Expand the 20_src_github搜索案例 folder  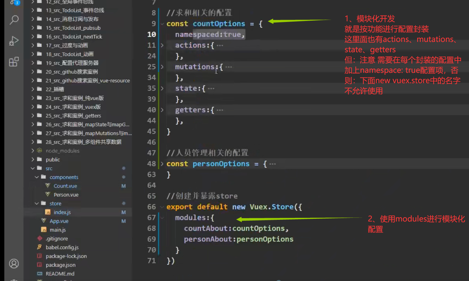point(33,71)
